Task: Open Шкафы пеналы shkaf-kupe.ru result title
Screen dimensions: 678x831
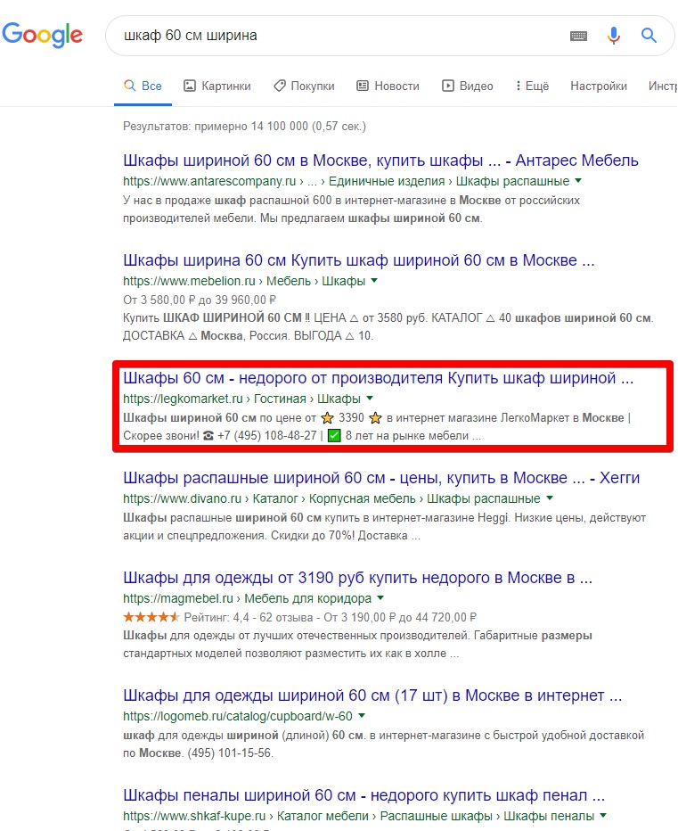Action: point(364,795)
